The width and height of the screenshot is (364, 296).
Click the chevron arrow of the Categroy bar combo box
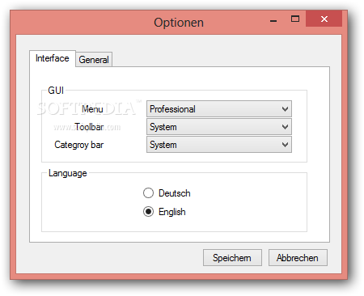(285, 145)
